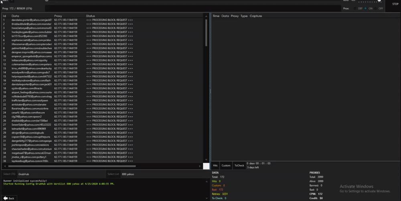The width and height of the screenshot is (401, 201).
Task: Click the runner list horizontal scrollbar thumb
Action: click(72, 166)
